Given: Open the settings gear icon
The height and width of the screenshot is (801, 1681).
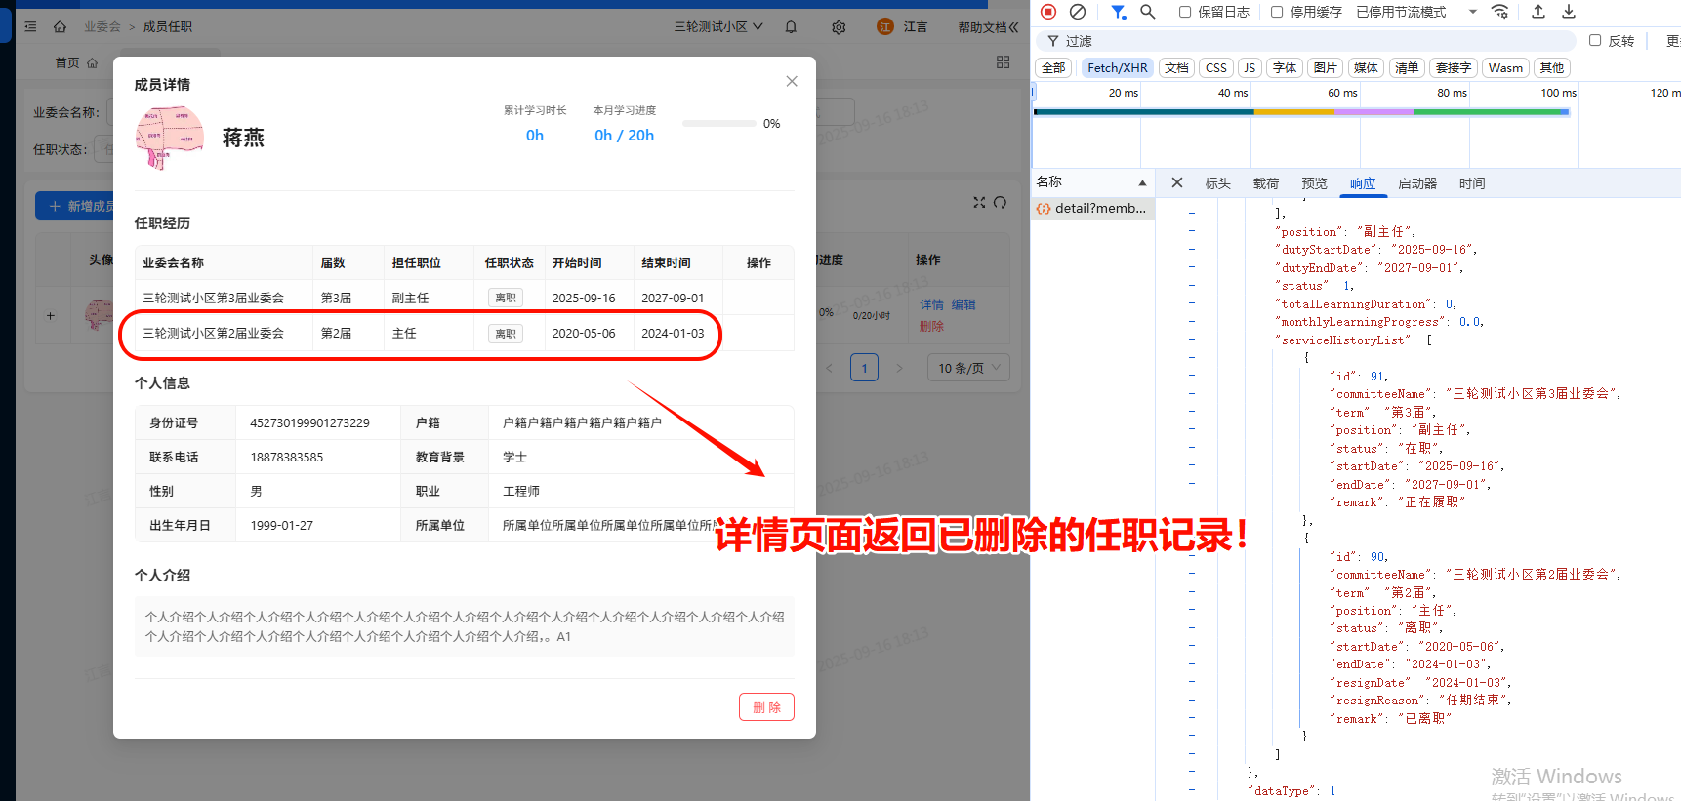Looking at the screenshot, I should 839,27.
